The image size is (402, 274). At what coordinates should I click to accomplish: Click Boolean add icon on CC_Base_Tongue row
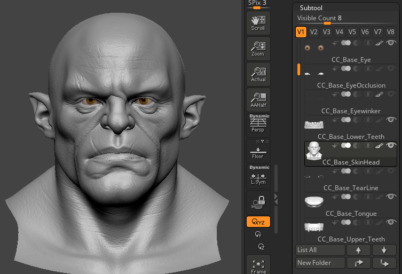[x=346, y=197]
